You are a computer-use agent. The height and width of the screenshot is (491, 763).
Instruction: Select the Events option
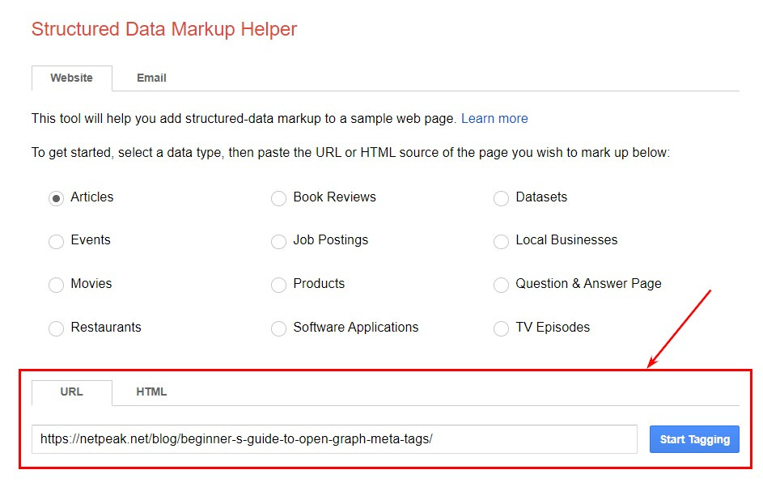(56, 241)
